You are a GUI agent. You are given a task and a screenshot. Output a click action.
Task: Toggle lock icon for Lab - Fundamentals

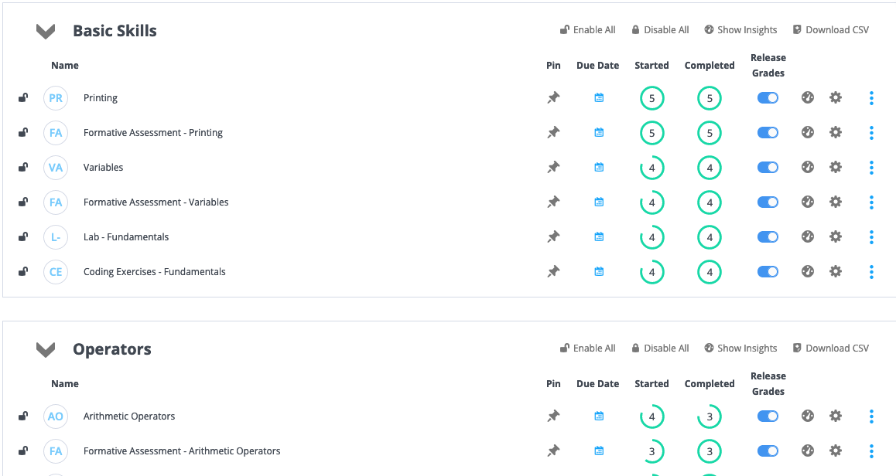(23, 237)
